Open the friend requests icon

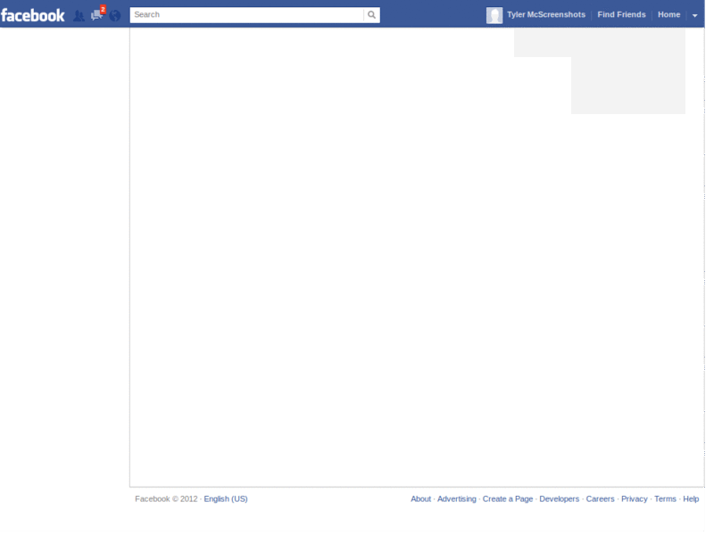click(79, 13)
